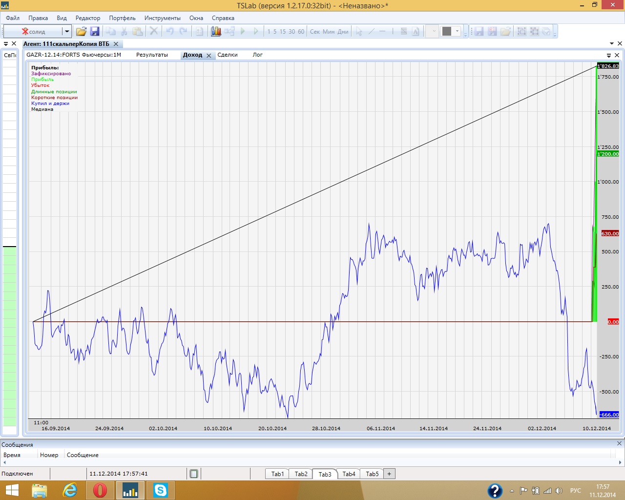Image resolution: width=625 pixels, height=500 pixels.
Task: Click the status bar panel icon
Action: pos(194,474)
